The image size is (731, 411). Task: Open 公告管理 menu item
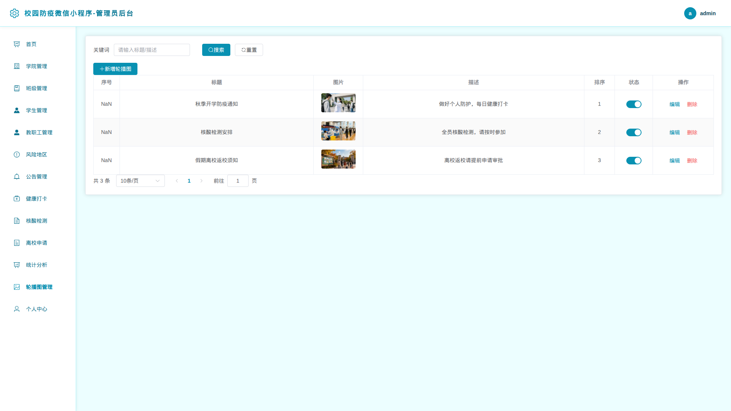[38, 177]
